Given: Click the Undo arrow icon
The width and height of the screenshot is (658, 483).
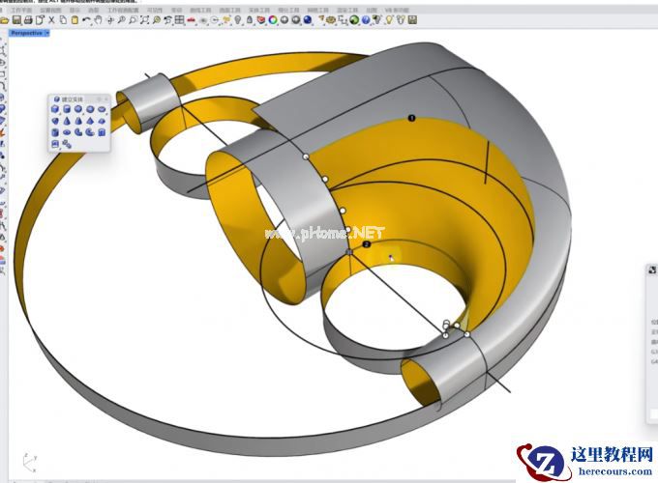Looking at the screenshot, I should [88, 19].
